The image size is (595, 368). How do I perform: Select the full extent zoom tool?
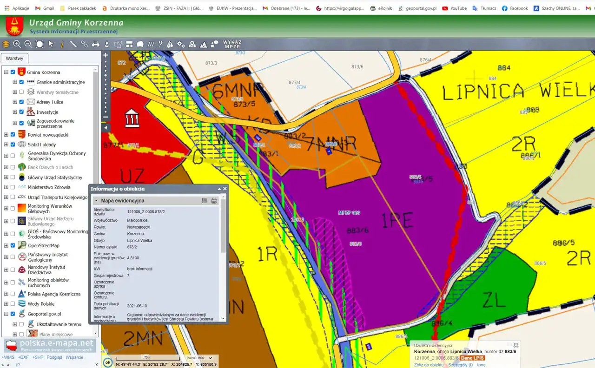pyautogui.click(x=40, y=44)
